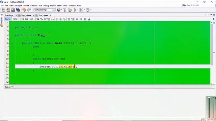Click the Redo arrow in main toolbar
216x121 pixels.
coord(29,10)
